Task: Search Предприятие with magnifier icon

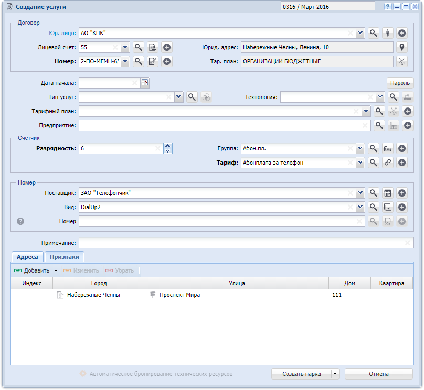Action: coord(379,125)
